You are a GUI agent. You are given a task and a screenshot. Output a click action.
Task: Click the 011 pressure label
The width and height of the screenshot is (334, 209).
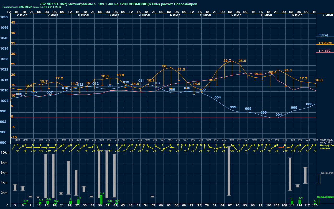tap(111, 86)
